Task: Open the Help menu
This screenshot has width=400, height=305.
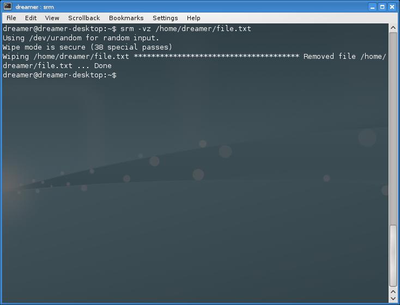Action: [x=193, y=18]
